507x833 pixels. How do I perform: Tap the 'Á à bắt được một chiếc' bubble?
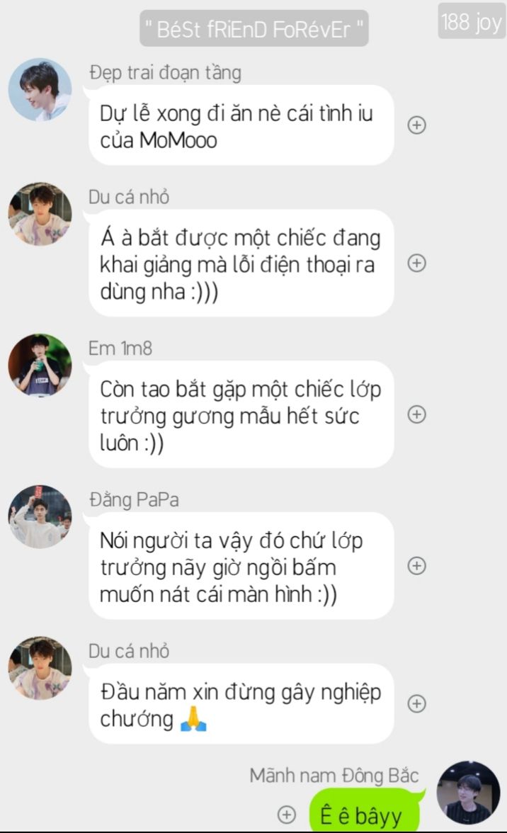241,263
